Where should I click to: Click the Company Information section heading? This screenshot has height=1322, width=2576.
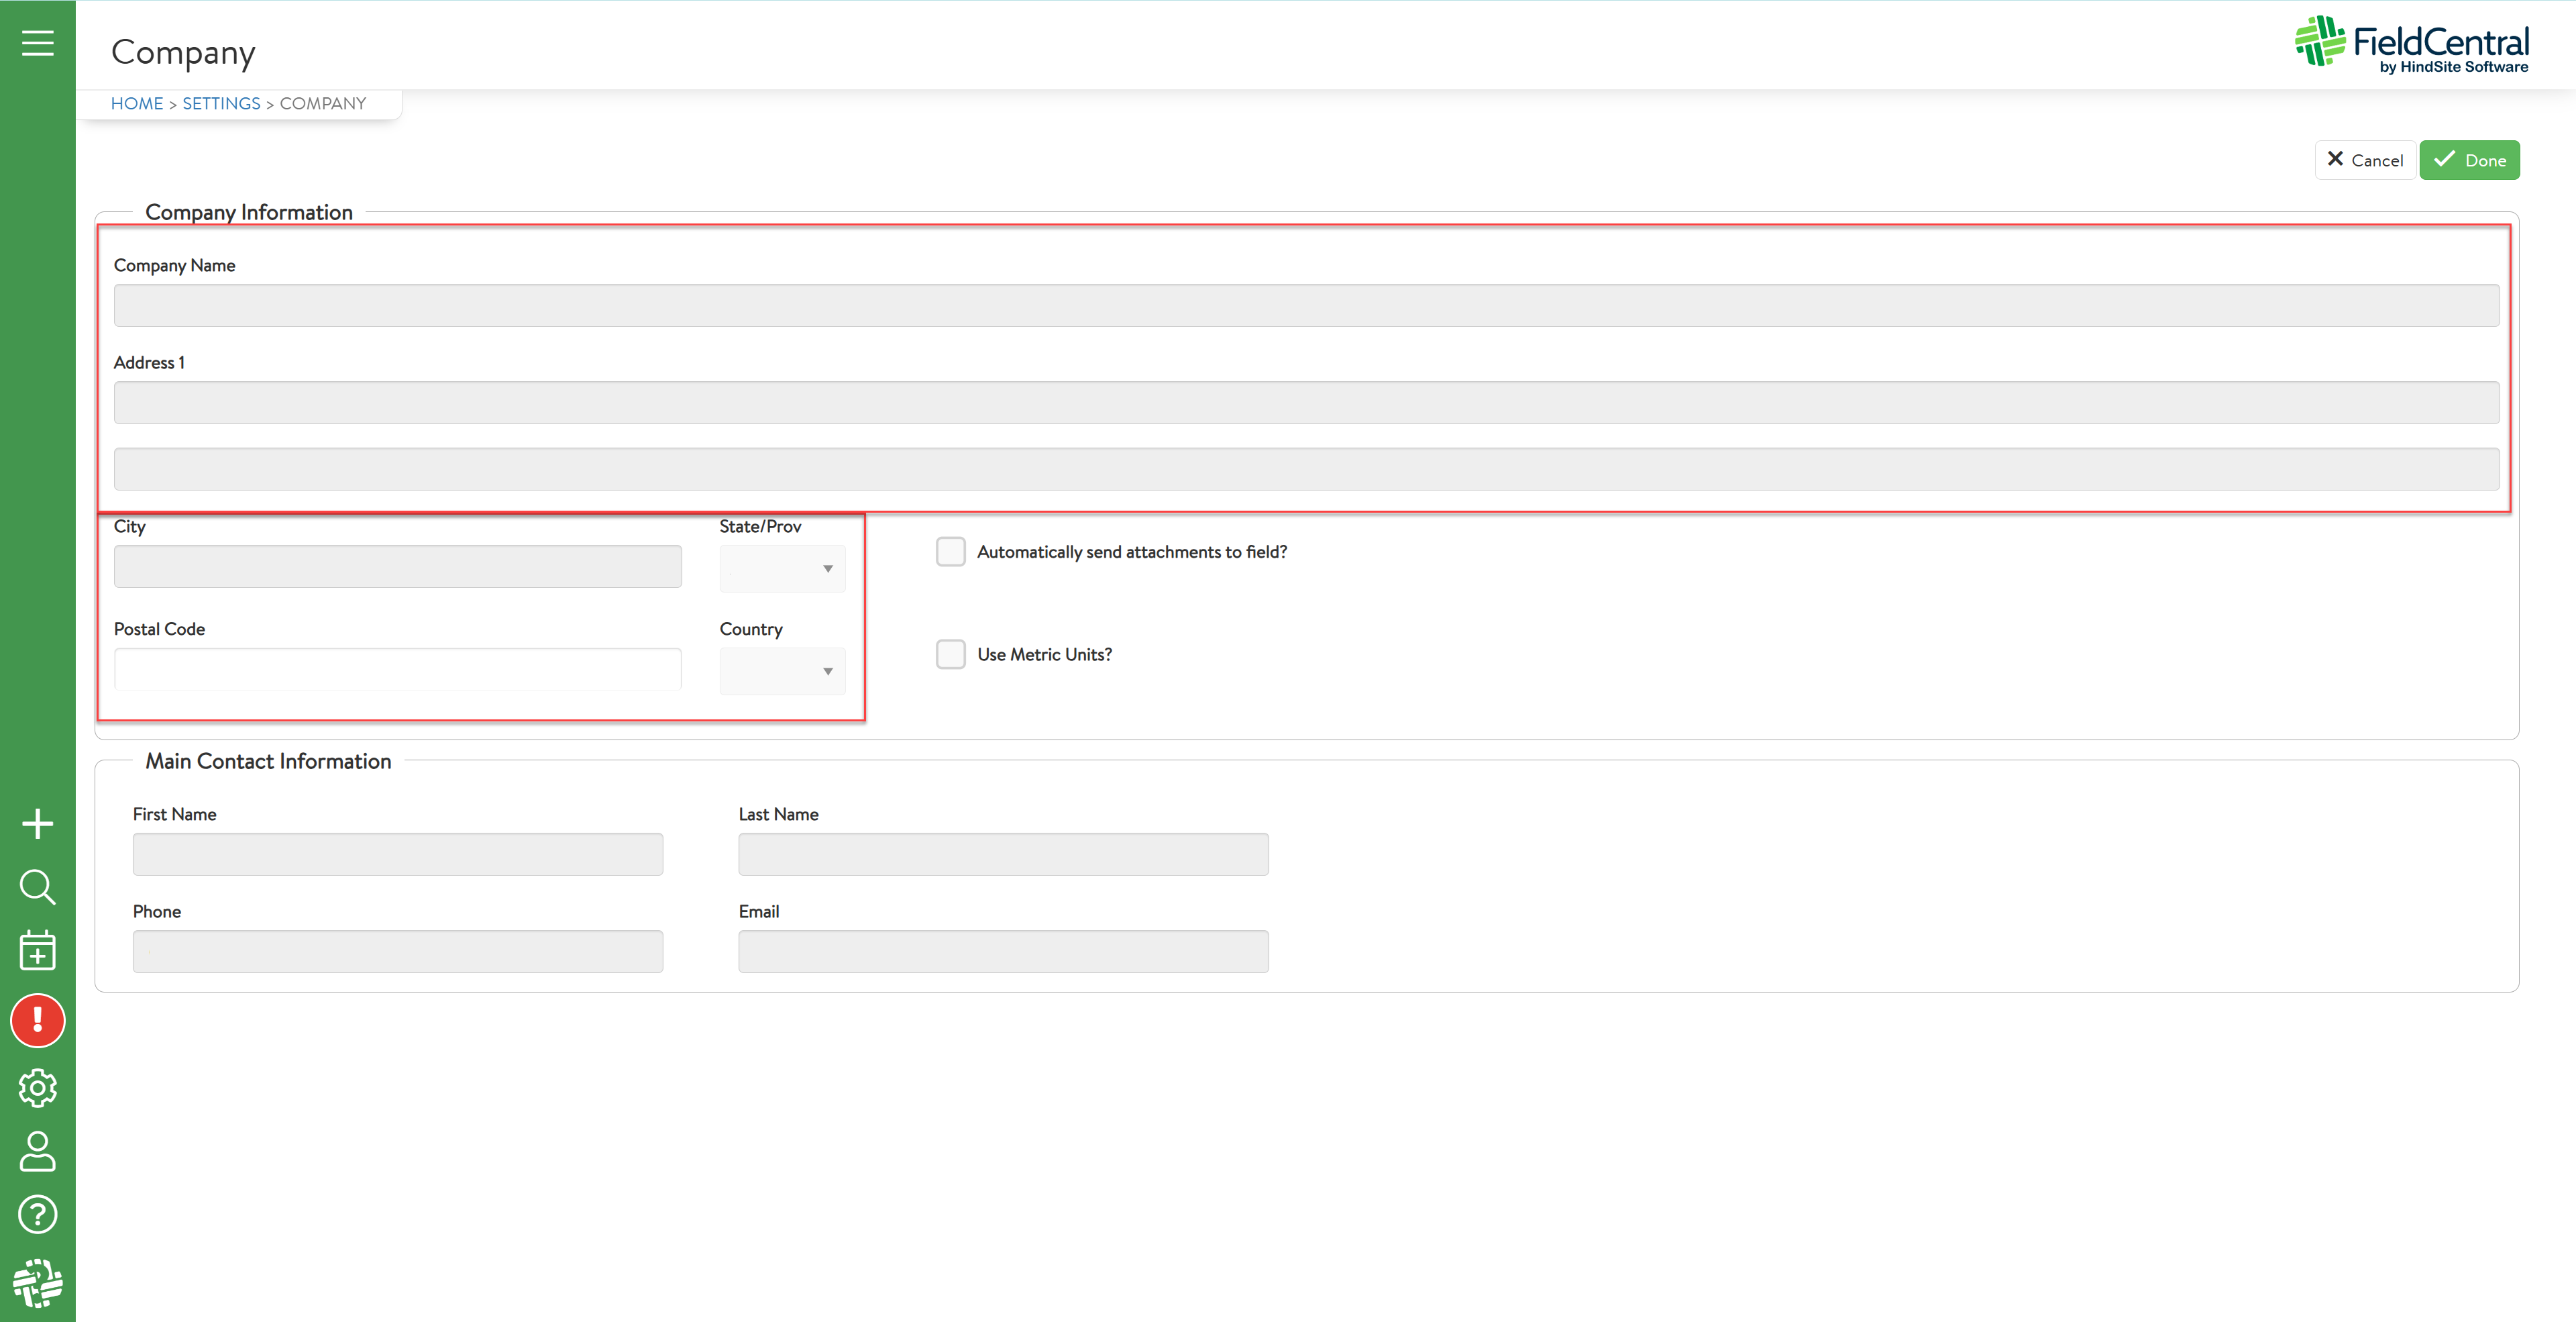tap(249, 212)
